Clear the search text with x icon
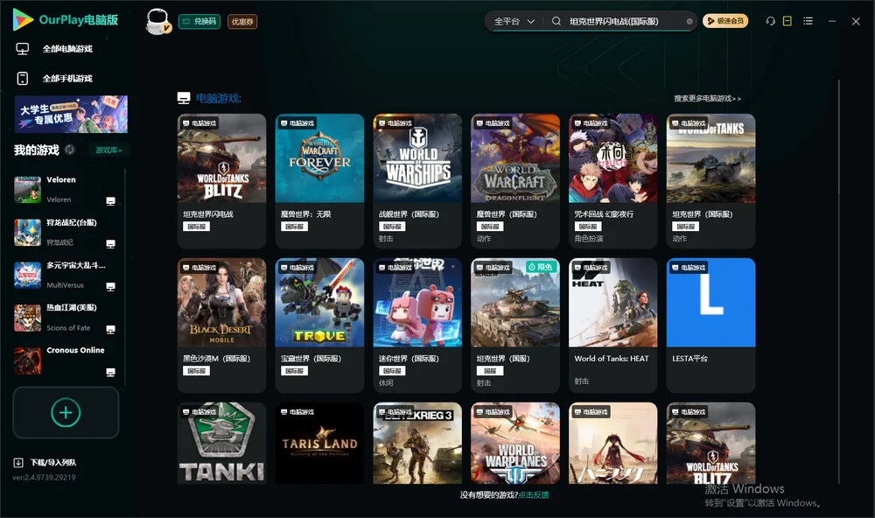Viewport: 875px width, 518px height. point(689,21)
